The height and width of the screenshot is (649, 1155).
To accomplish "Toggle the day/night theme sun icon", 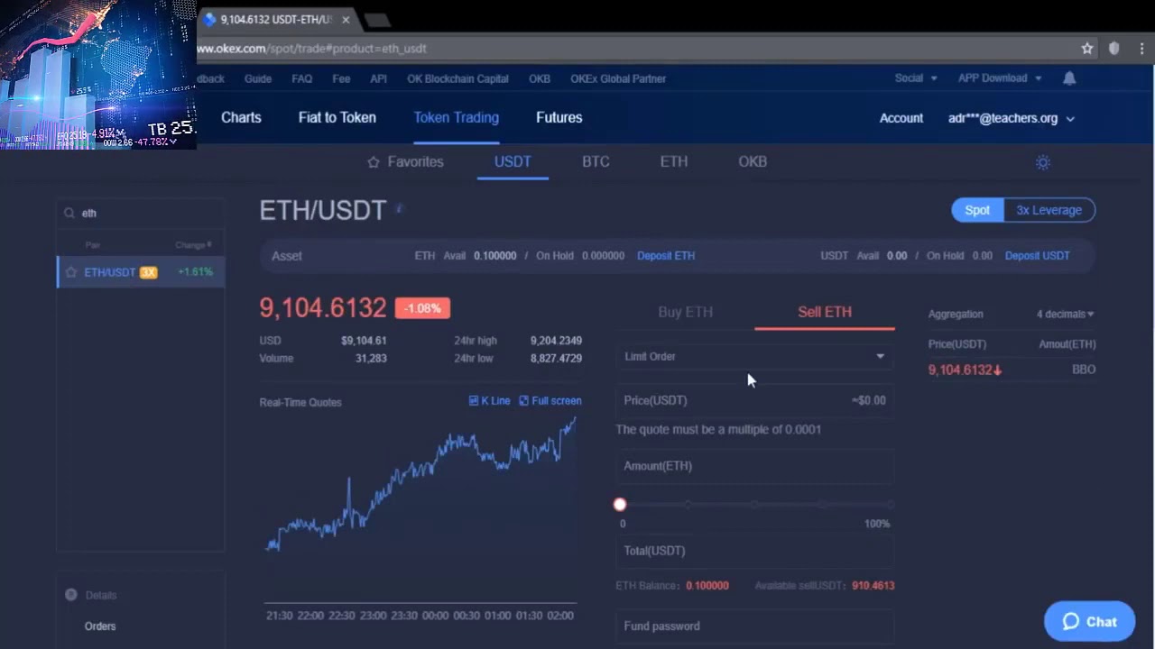I will [1043, 162].
